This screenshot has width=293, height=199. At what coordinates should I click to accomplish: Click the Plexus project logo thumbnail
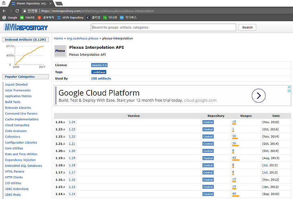(60, 50)
